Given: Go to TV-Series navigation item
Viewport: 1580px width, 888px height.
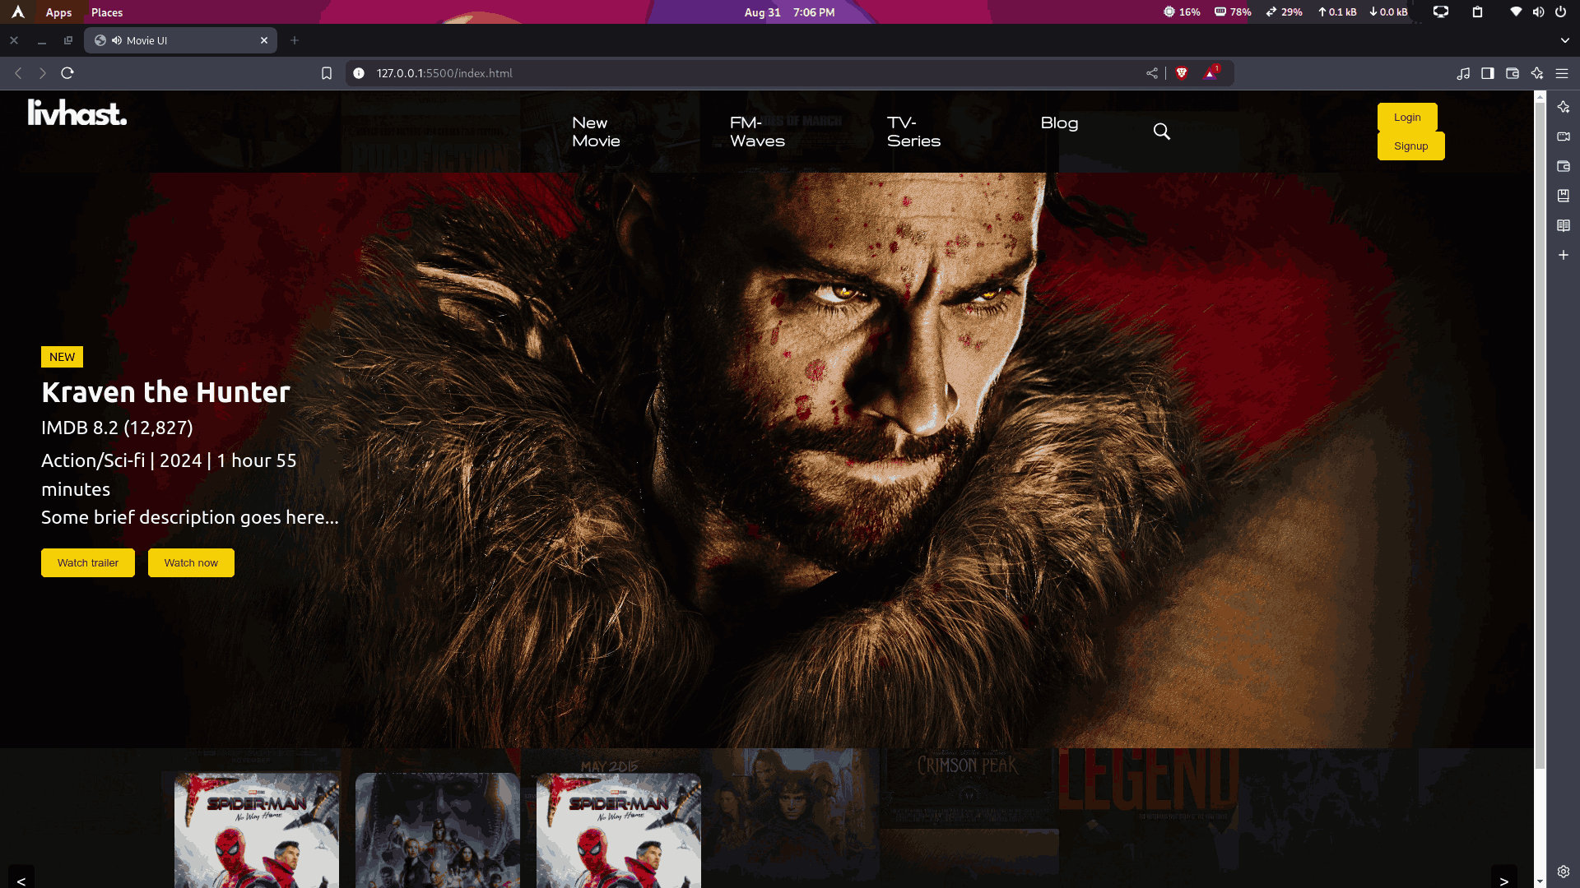Looking at the screenshot, I should click(x=913, y=132).
